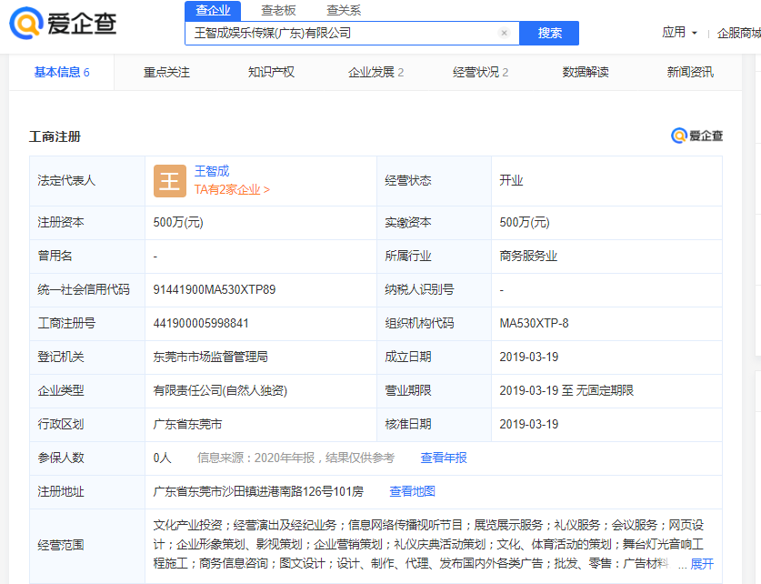Select the 查企业 search tab
This screenshot has width=761, height=584.
coord(213,10)
